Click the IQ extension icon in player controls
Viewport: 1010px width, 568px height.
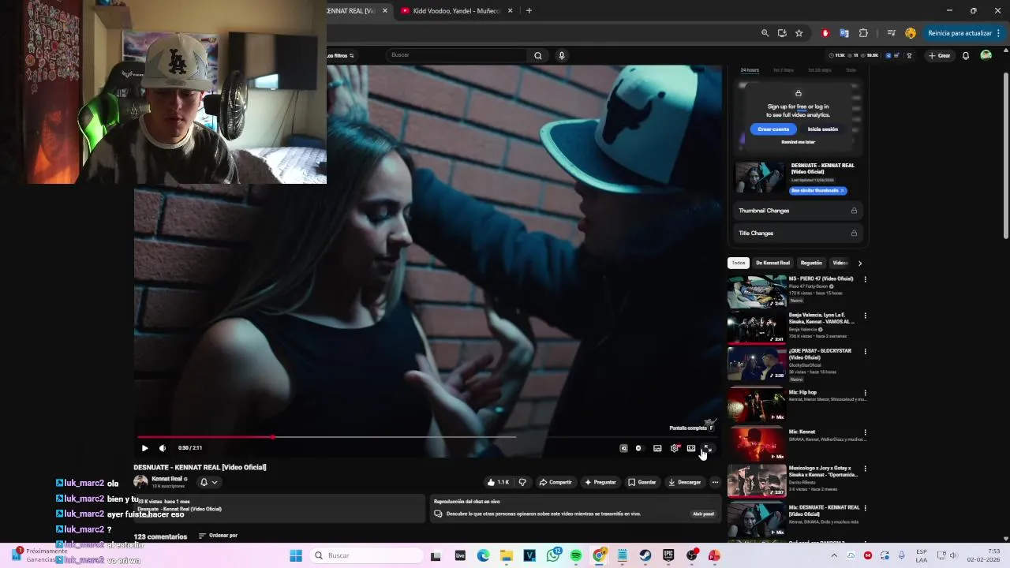click(623, 448)
